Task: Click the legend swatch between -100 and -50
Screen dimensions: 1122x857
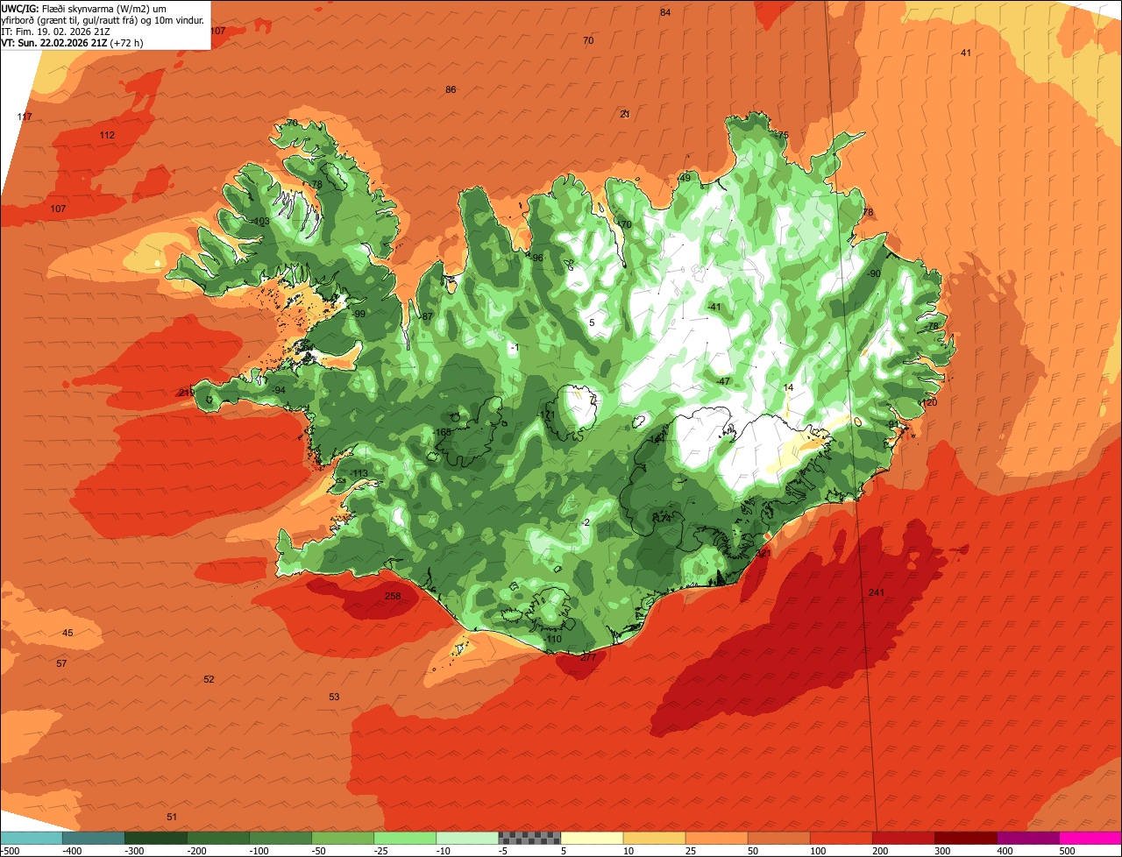Action: [280, 838]
